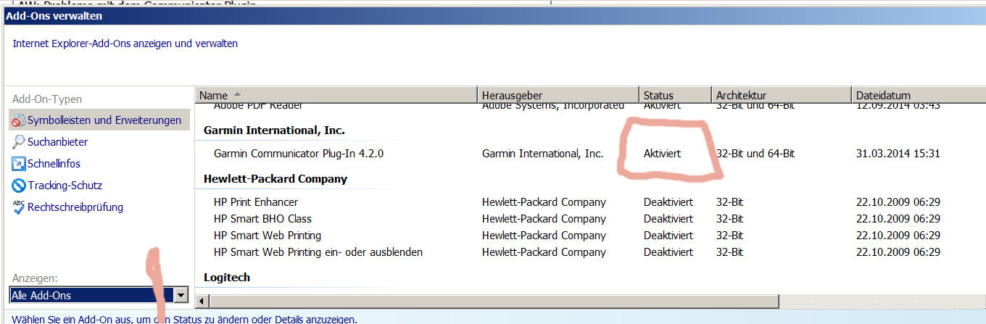
Task: Open Suchanbieter add-on type
Action: (x=57, y=142)
